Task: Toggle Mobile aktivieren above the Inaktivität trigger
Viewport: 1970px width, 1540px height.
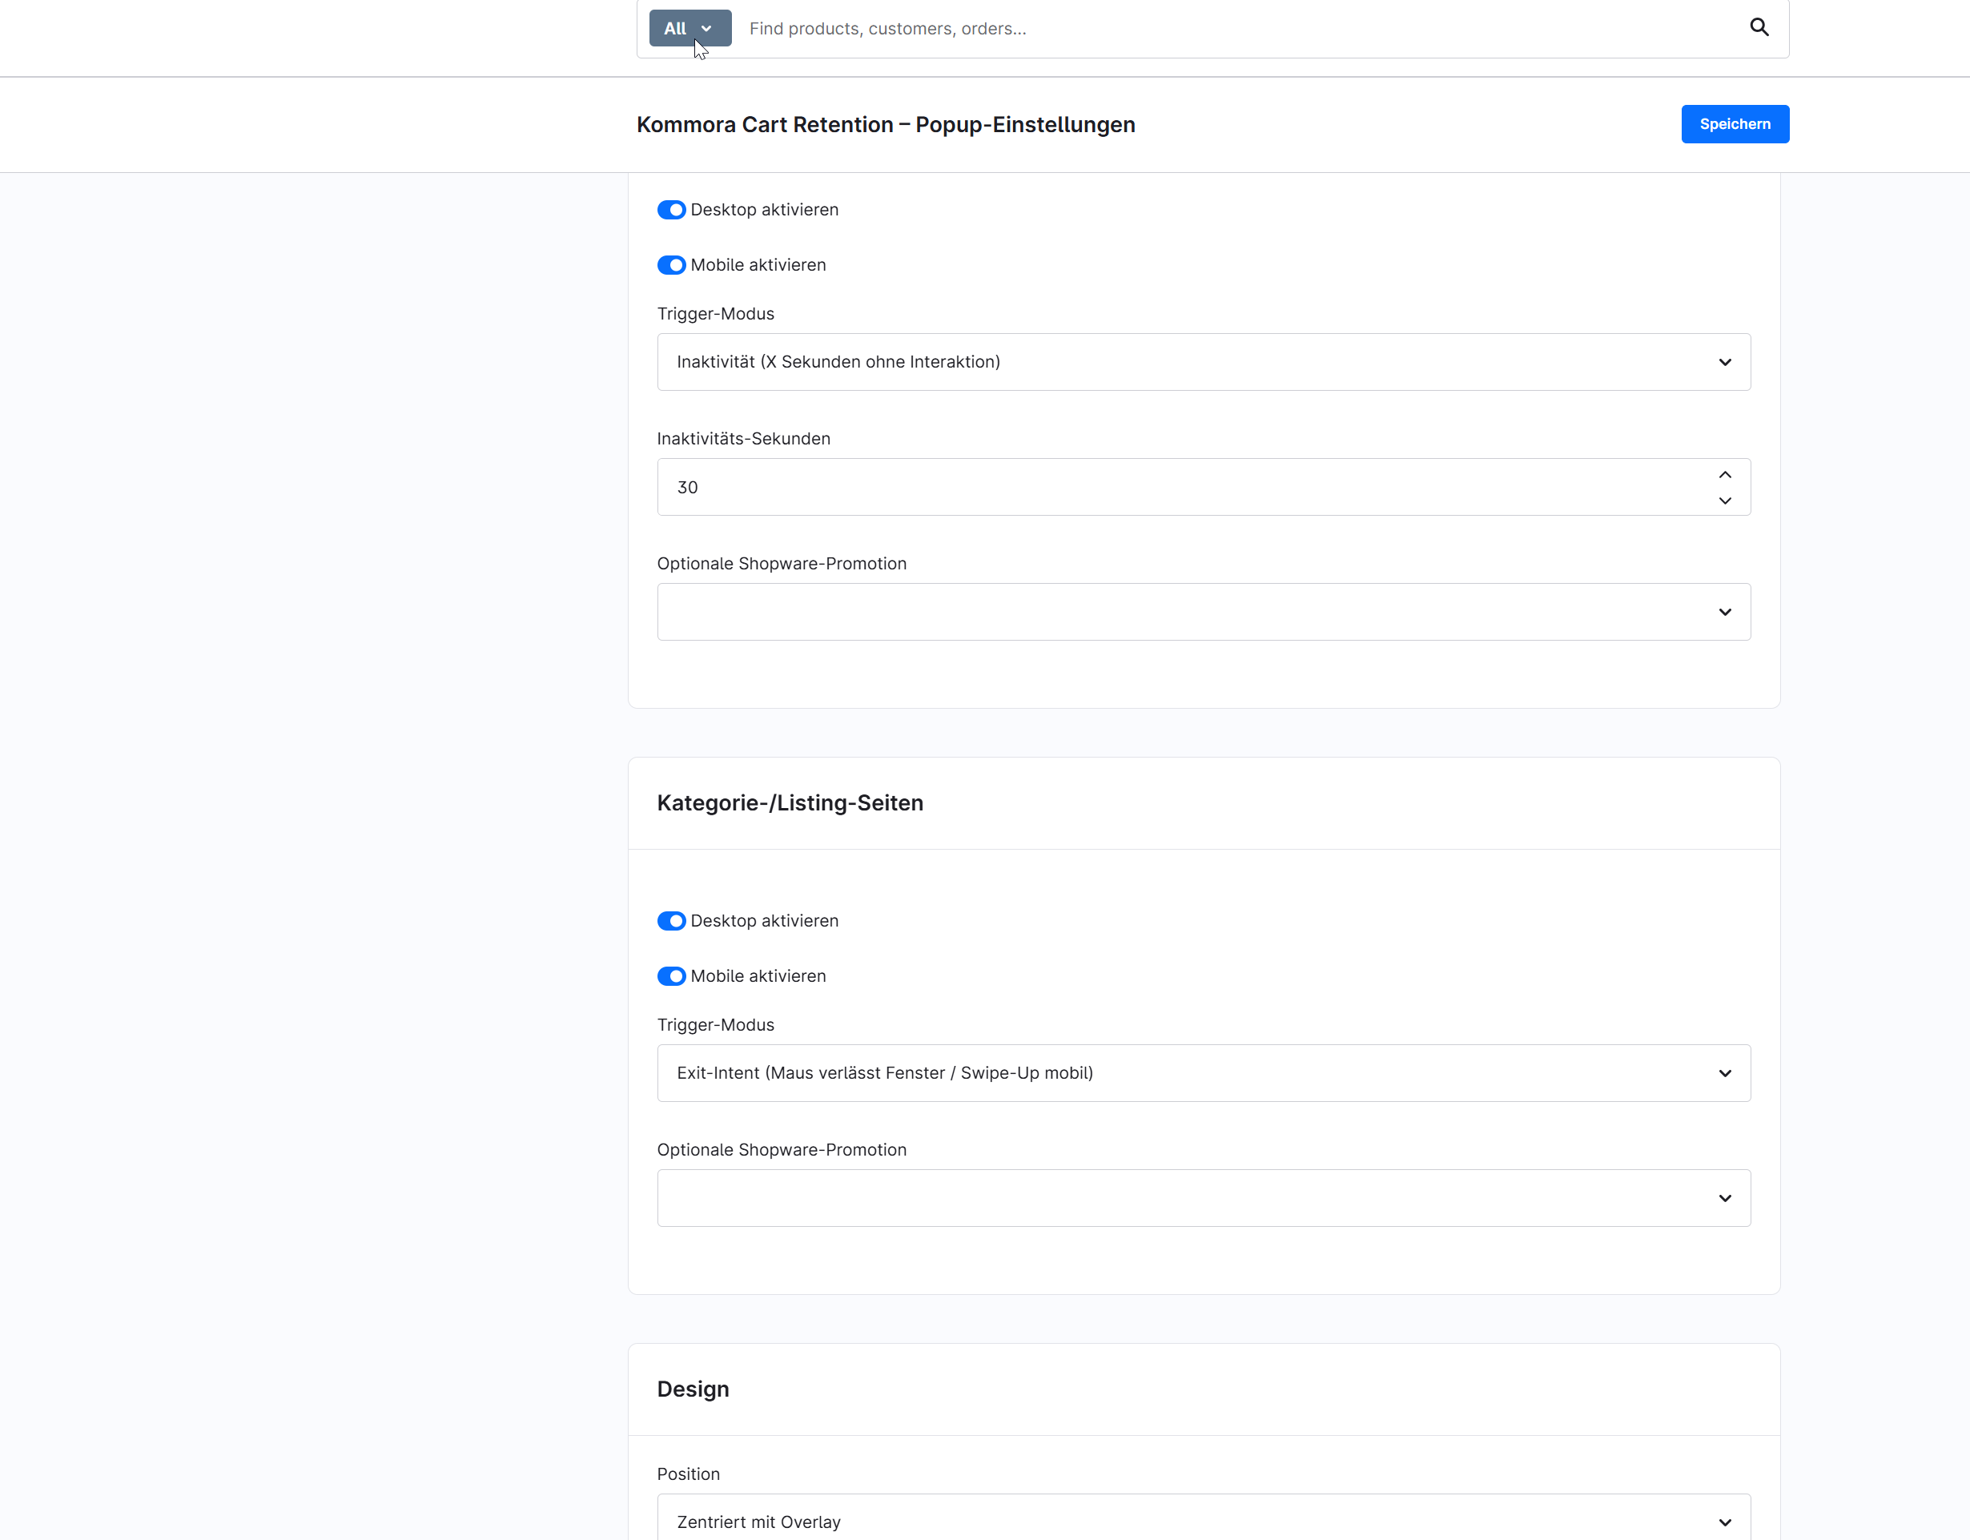Action: coord(671,264)
